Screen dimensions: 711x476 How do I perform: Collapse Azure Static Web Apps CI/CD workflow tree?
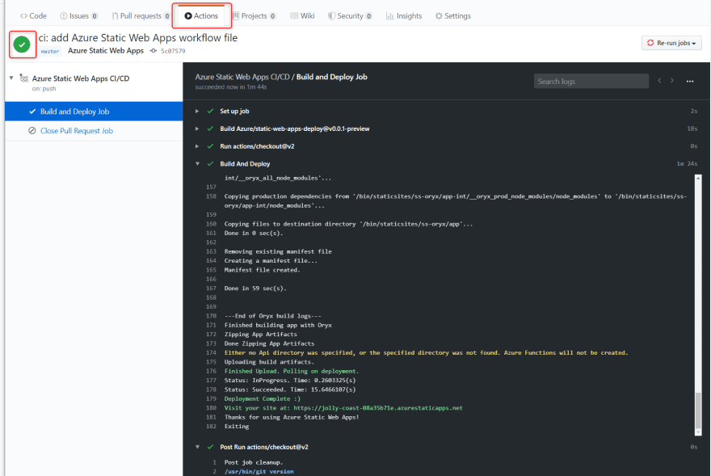[x=11, y=78]
